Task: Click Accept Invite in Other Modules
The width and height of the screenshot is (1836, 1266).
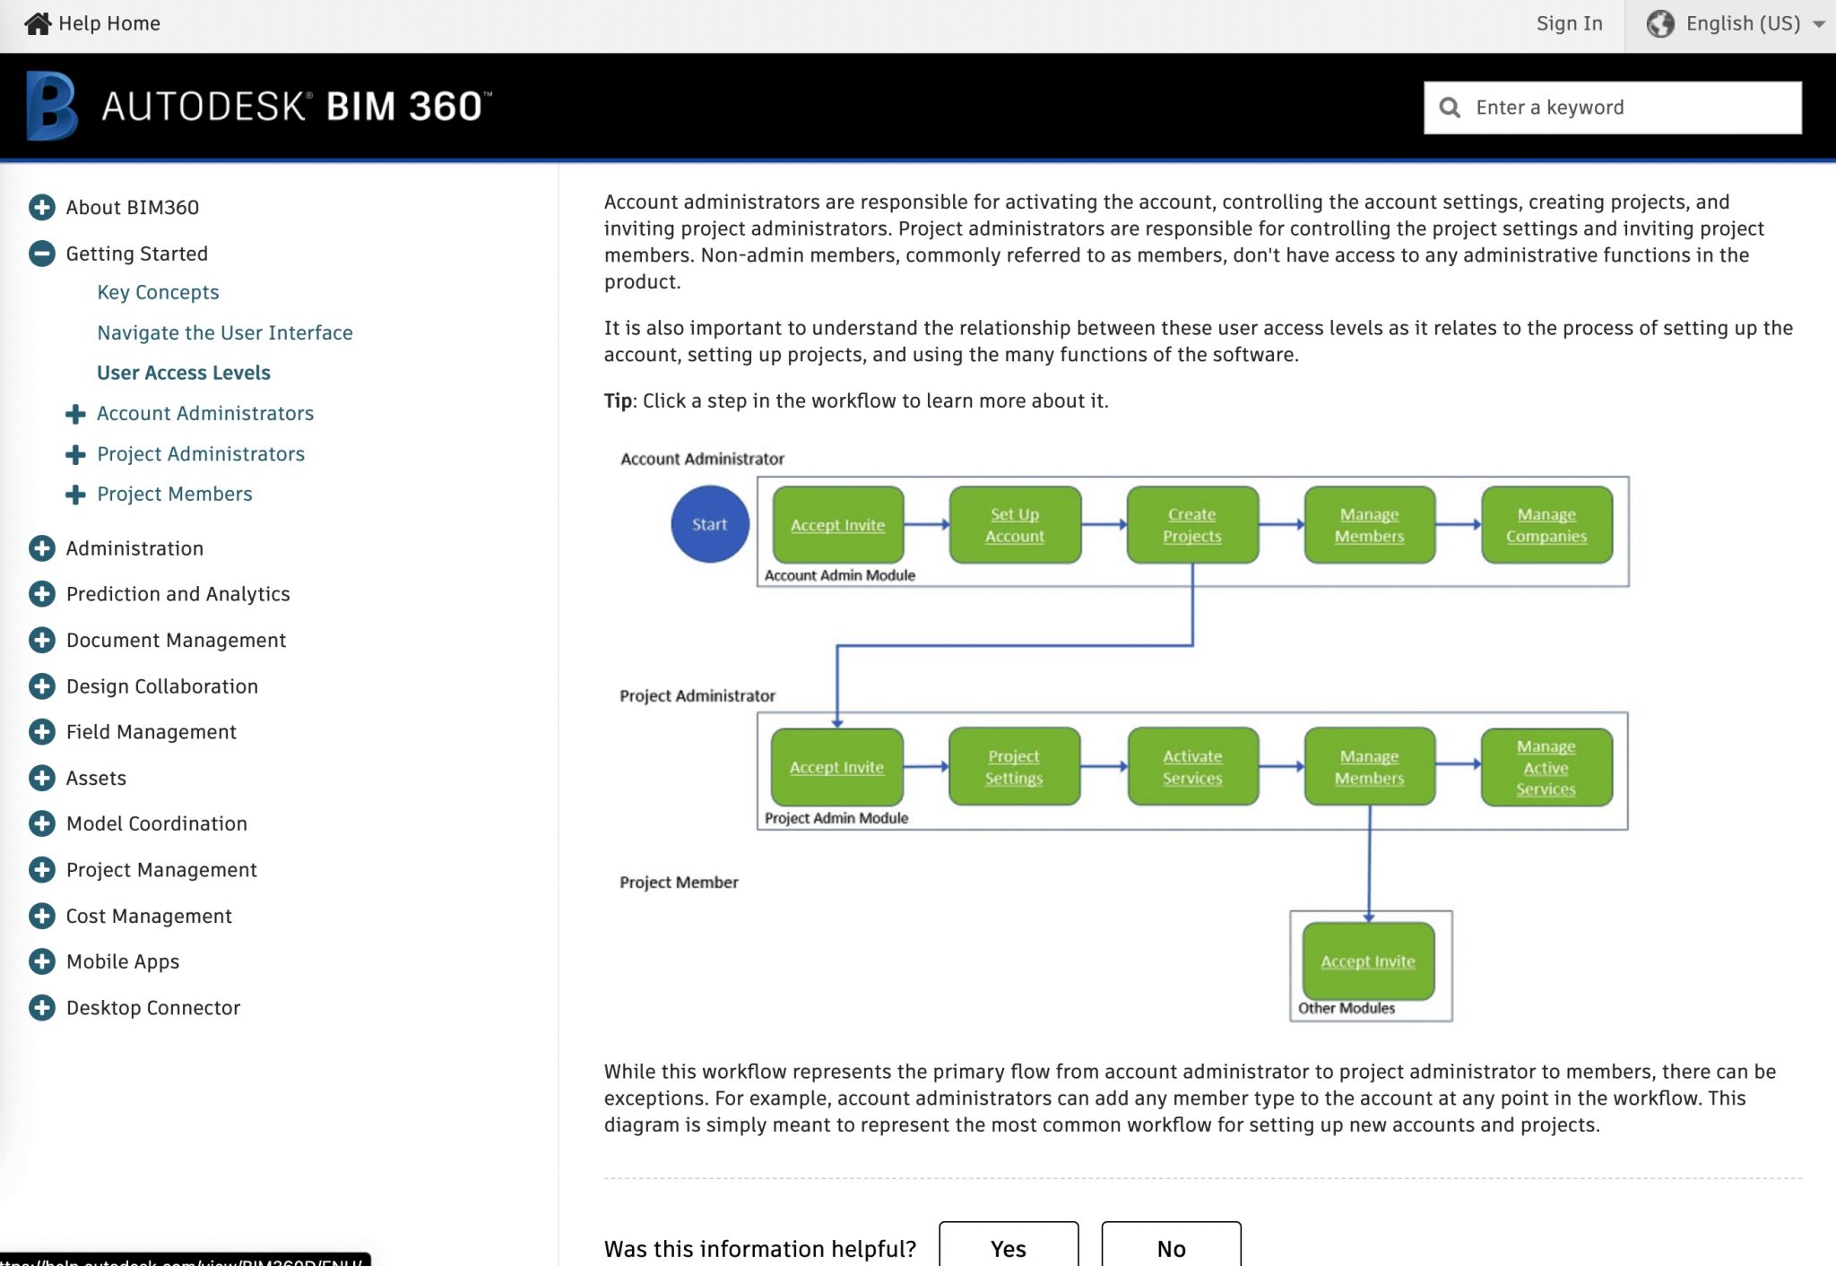Action: tap(1368, 960)
